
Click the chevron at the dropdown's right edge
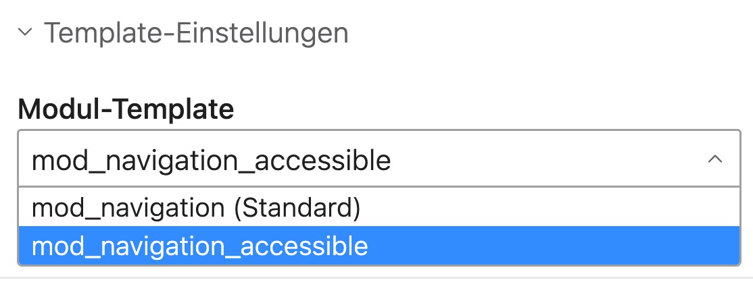714,160
